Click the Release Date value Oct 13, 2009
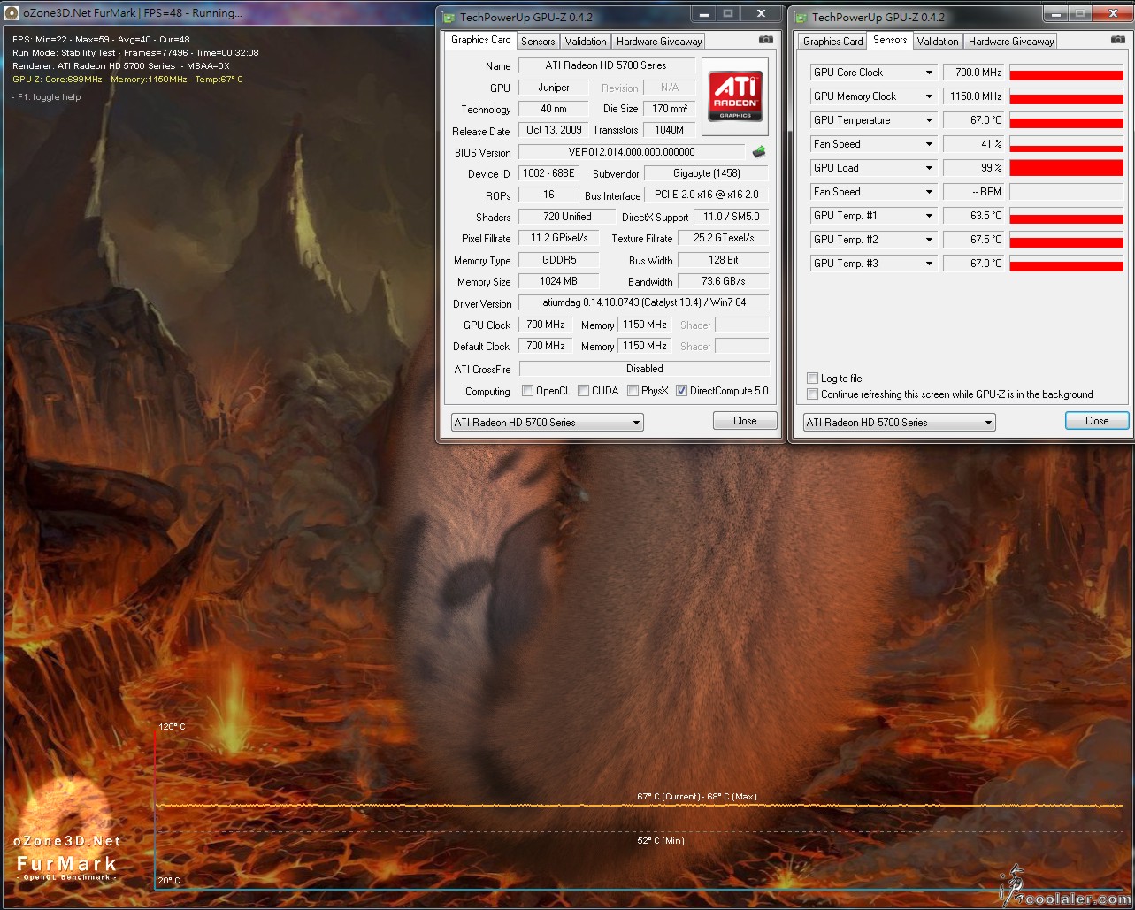Screen dimensions: 1135x910 (554, 130)
